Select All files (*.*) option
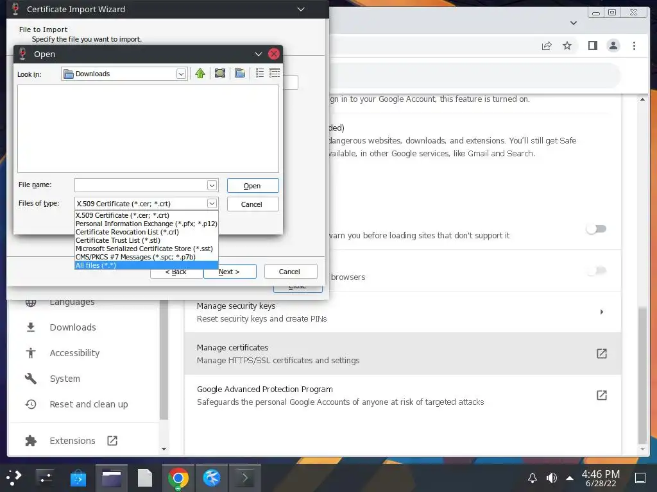 point(146,265)
